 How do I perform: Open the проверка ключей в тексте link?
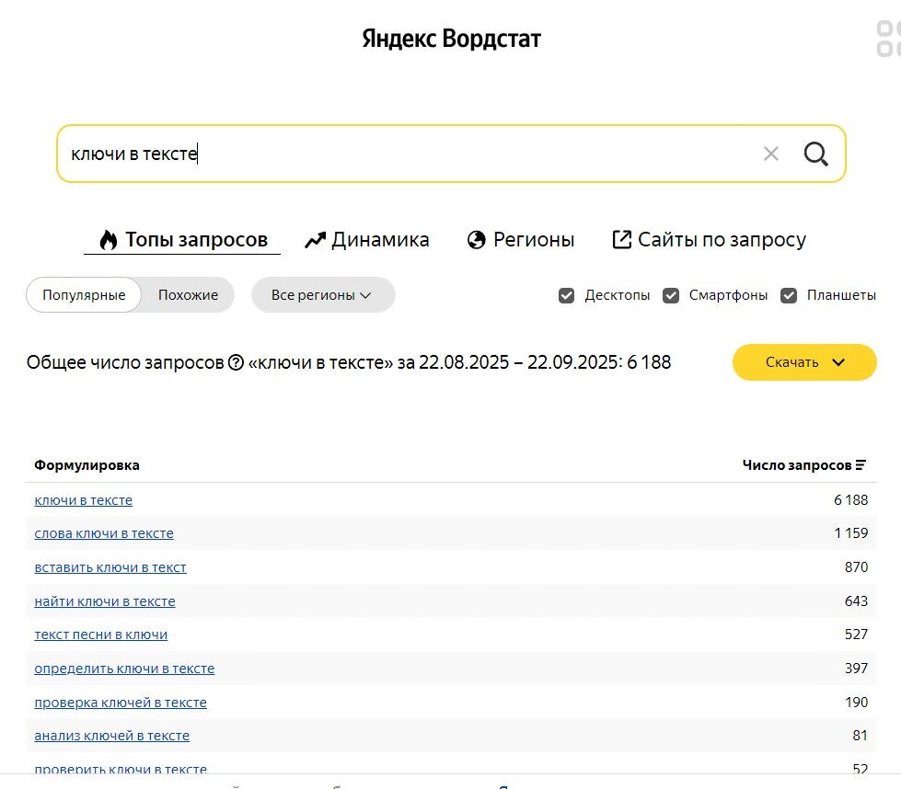click(x=121, y=703)
